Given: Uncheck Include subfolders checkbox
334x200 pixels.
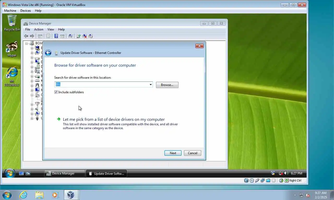Looking at the screenshot, I should click(56, 92).
